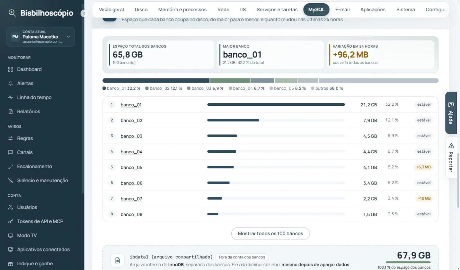
Task: Click the +6,3 MB badge on banco_05
Action: (423, 167)
